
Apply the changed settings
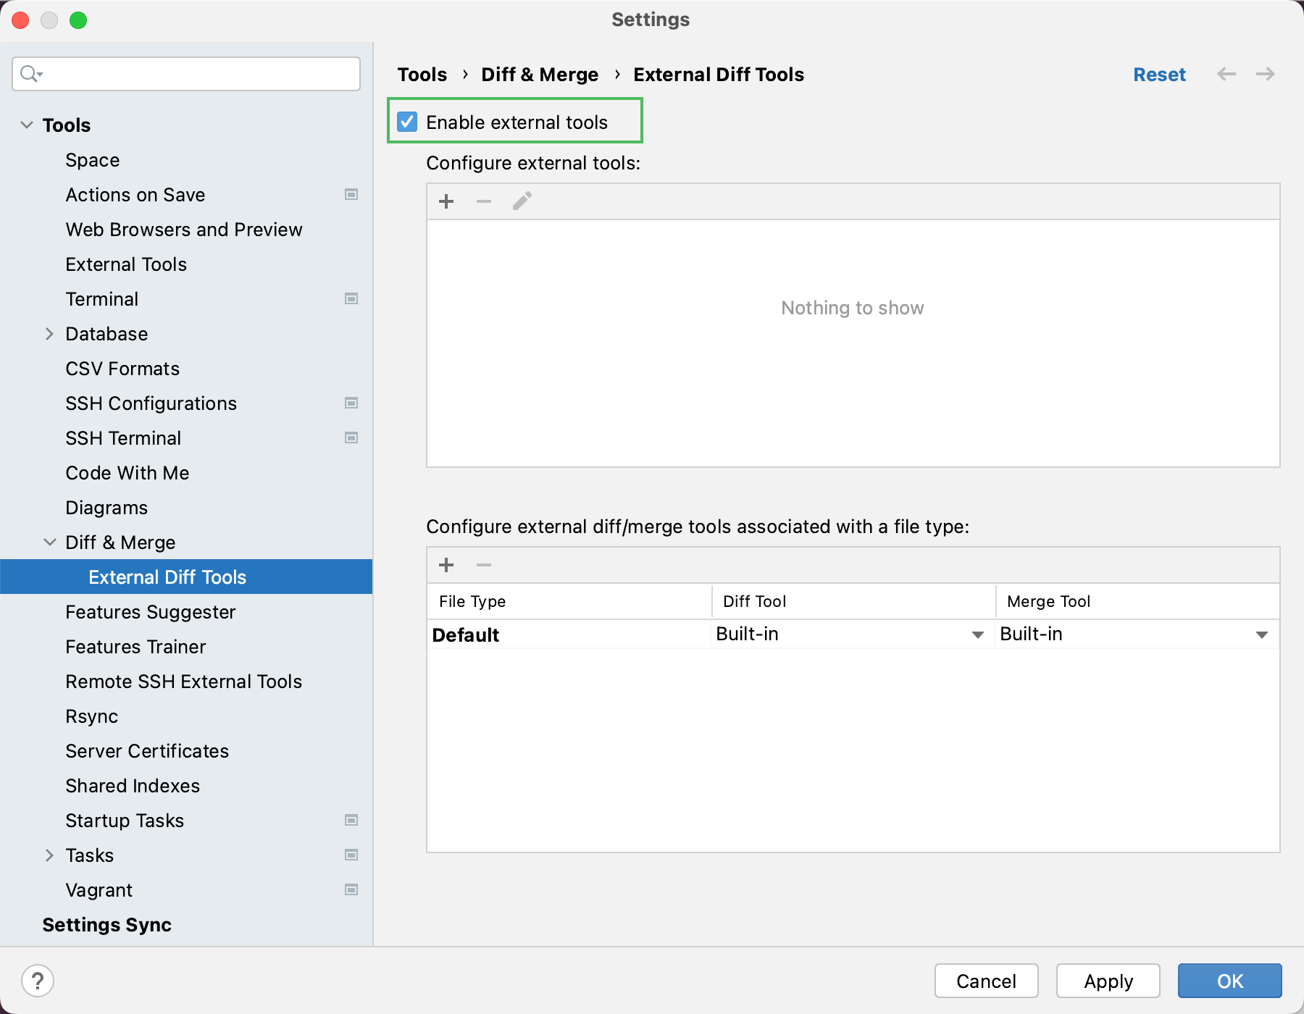click(1107, 981)
